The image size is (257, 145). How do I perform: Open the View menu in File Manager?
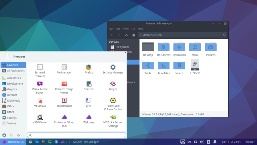click(126, 29)
